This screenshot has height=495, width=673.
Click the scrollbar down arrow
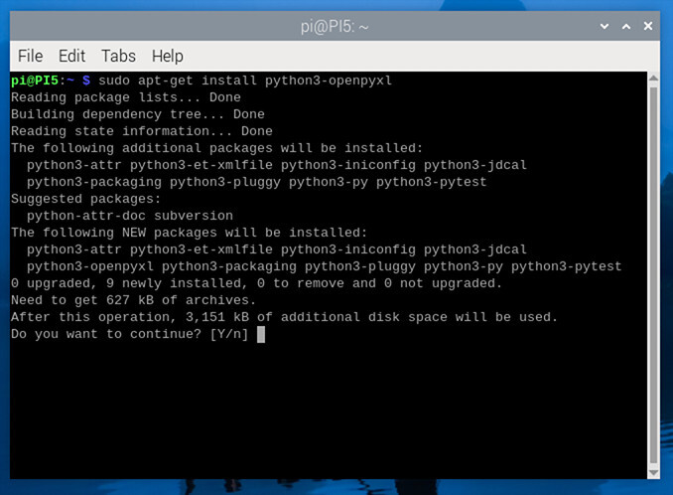tap(653, 473)
